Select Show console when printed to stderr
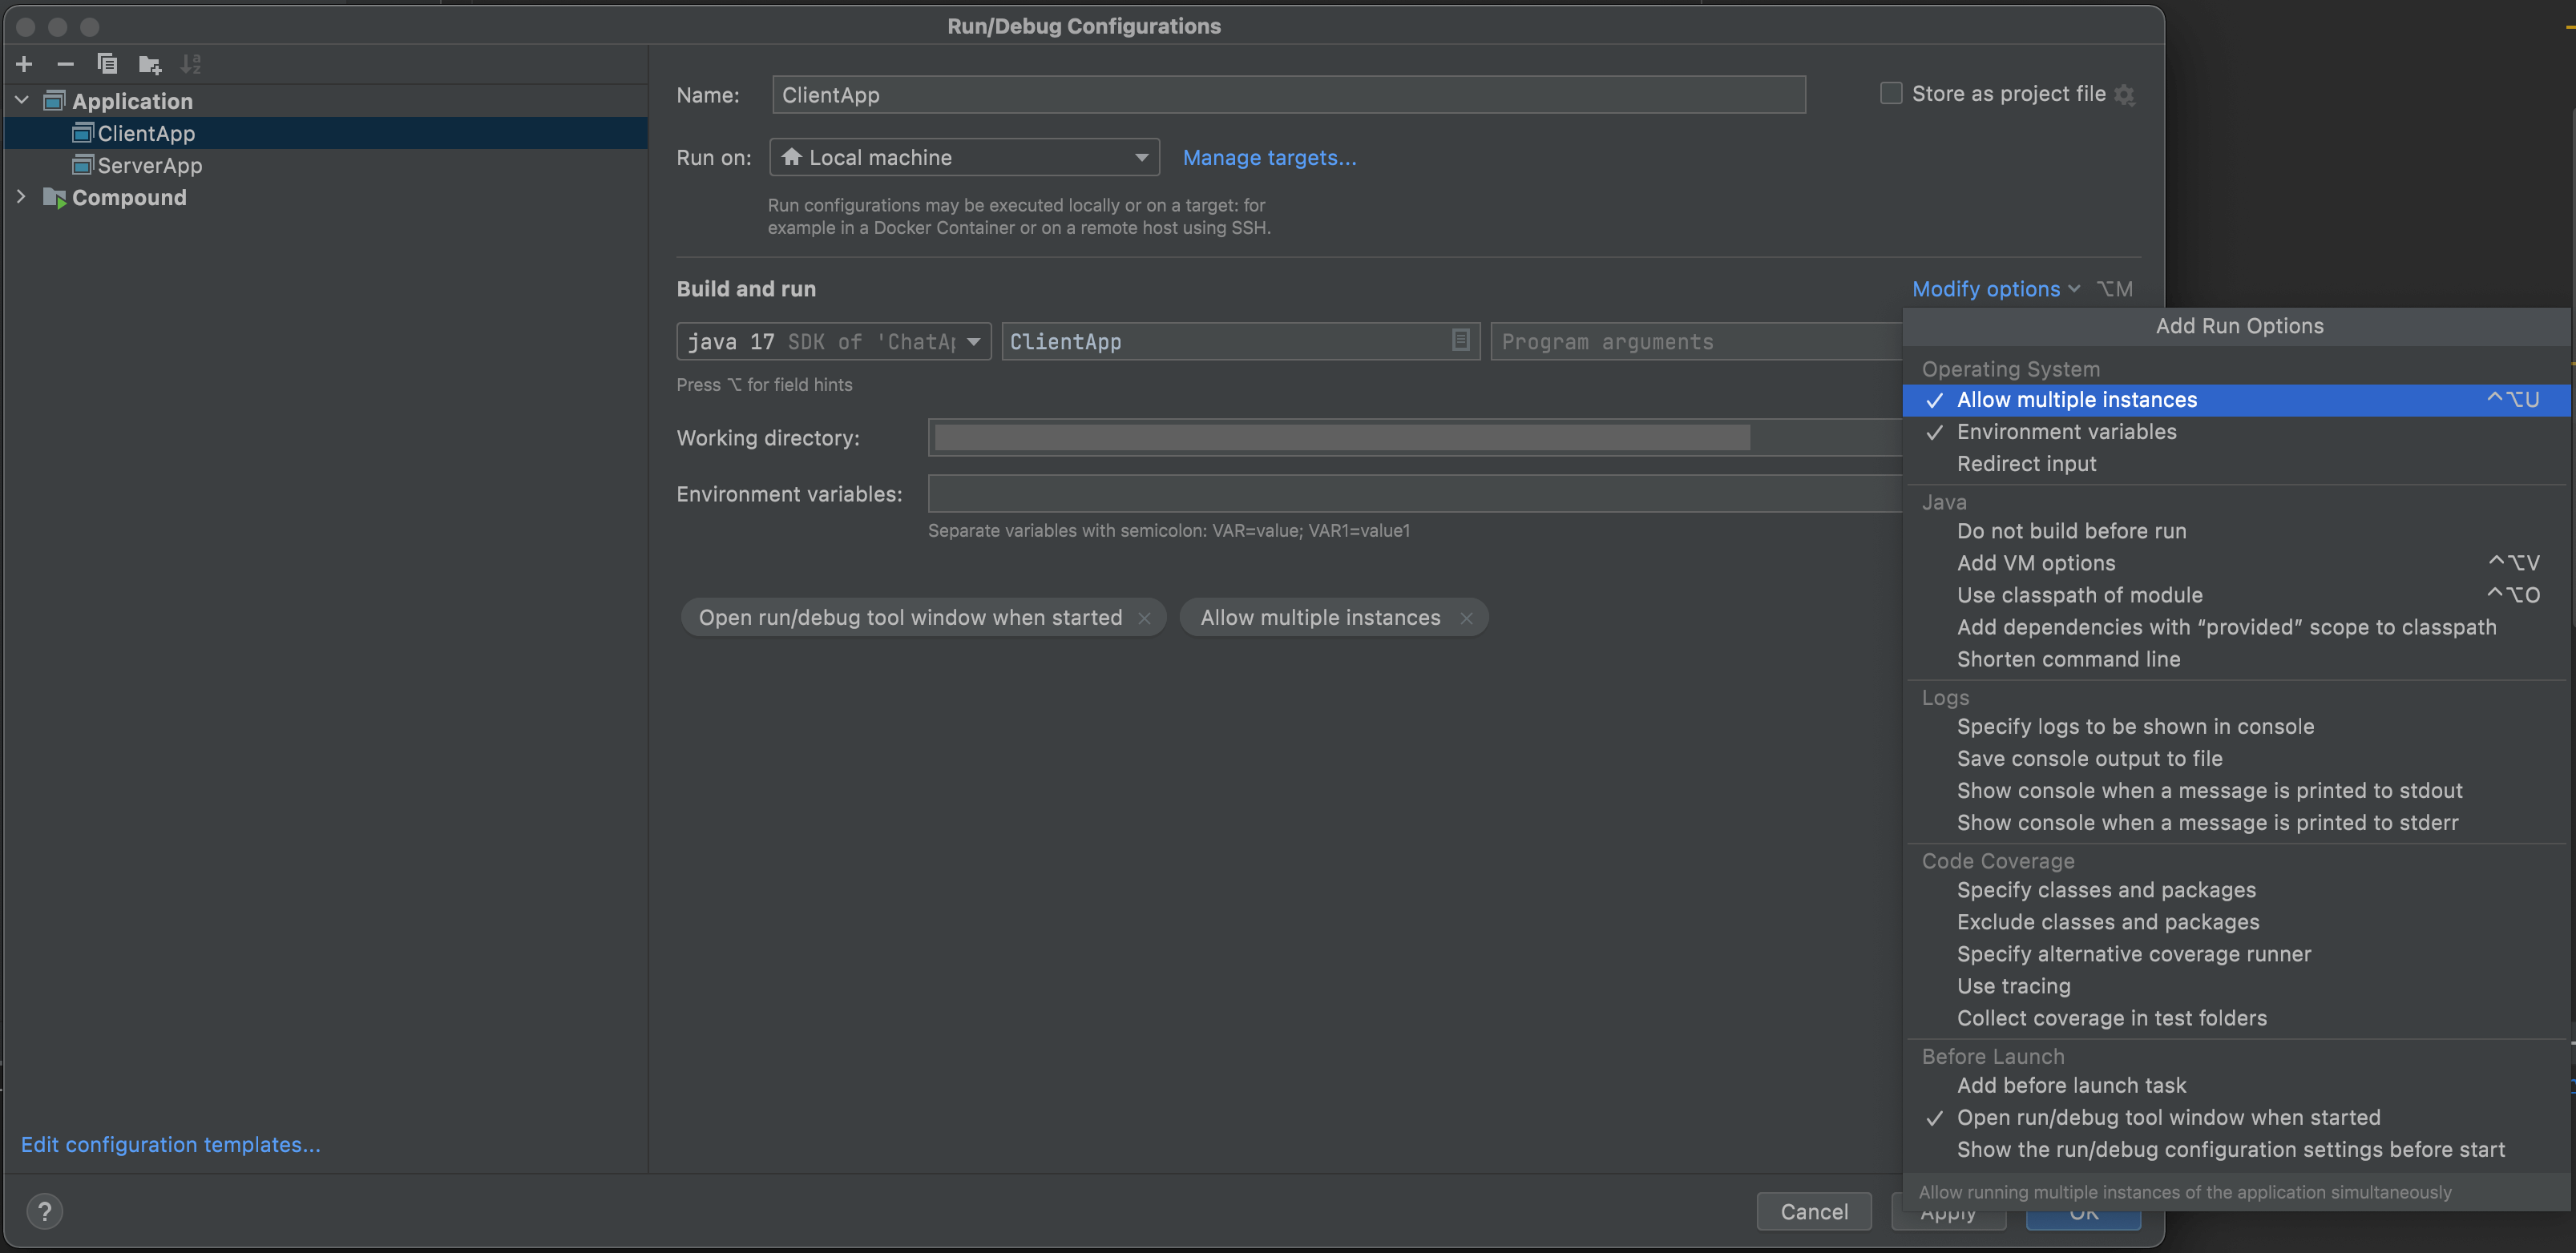The height and width of the screenshot is (1253, 2576). 2236,822
